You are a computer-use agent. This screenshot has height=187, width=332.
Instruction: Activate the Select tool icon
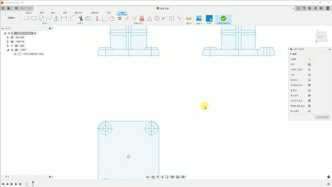209,18
